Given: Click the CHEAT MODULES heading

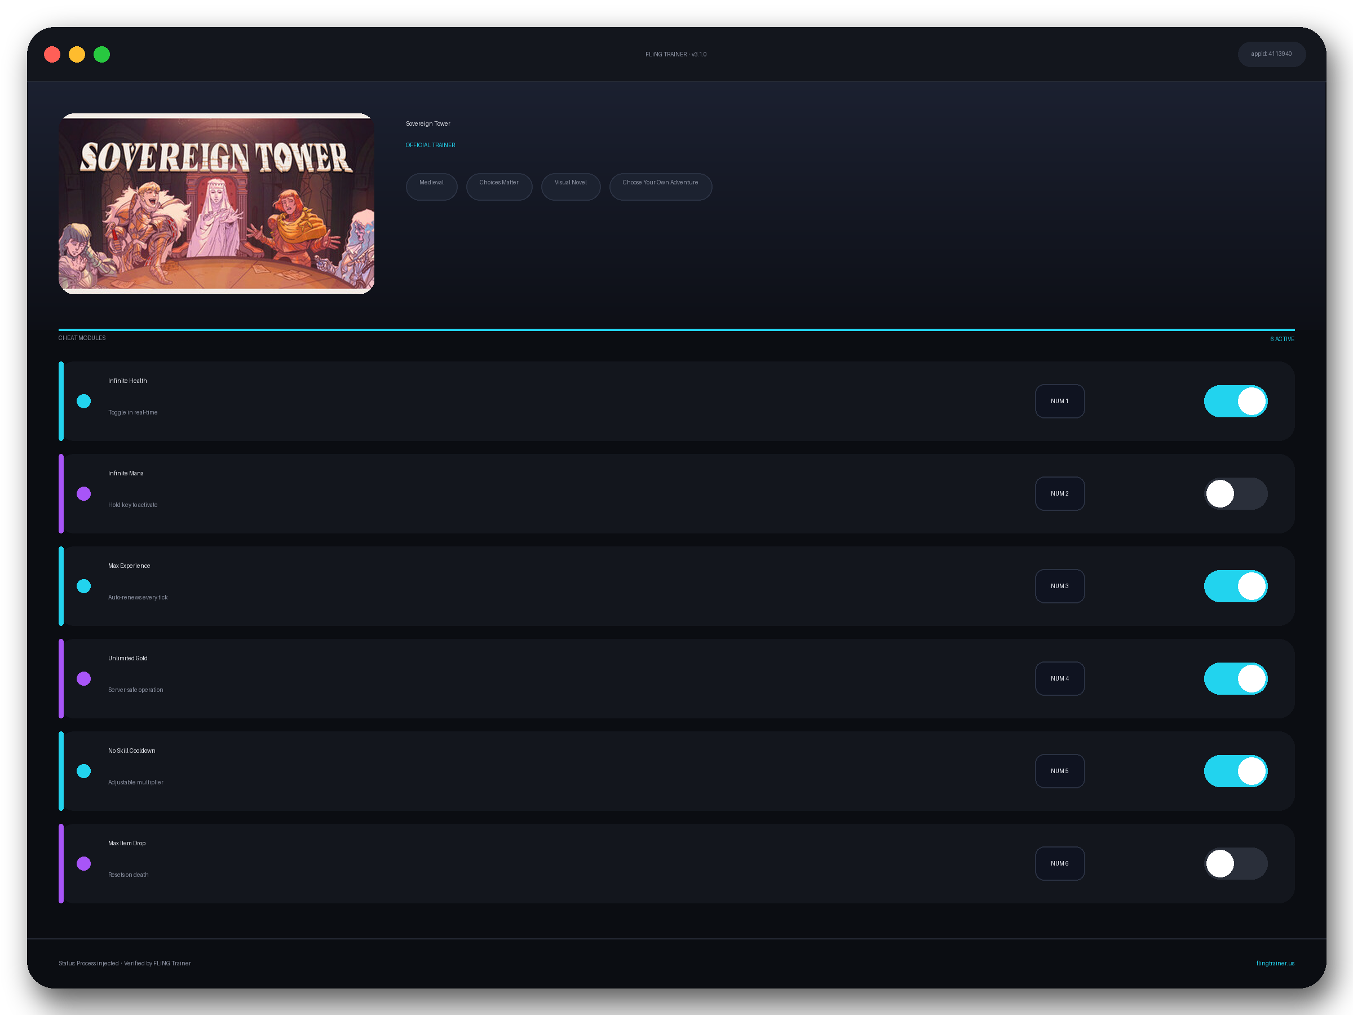Looking at the screenshot, I should pyautogui.click(x=82, y=338).
